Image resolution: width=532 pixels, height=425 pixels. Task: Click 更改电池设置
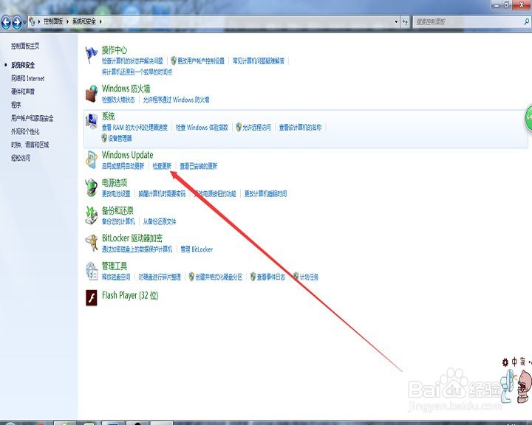[116, 194]
